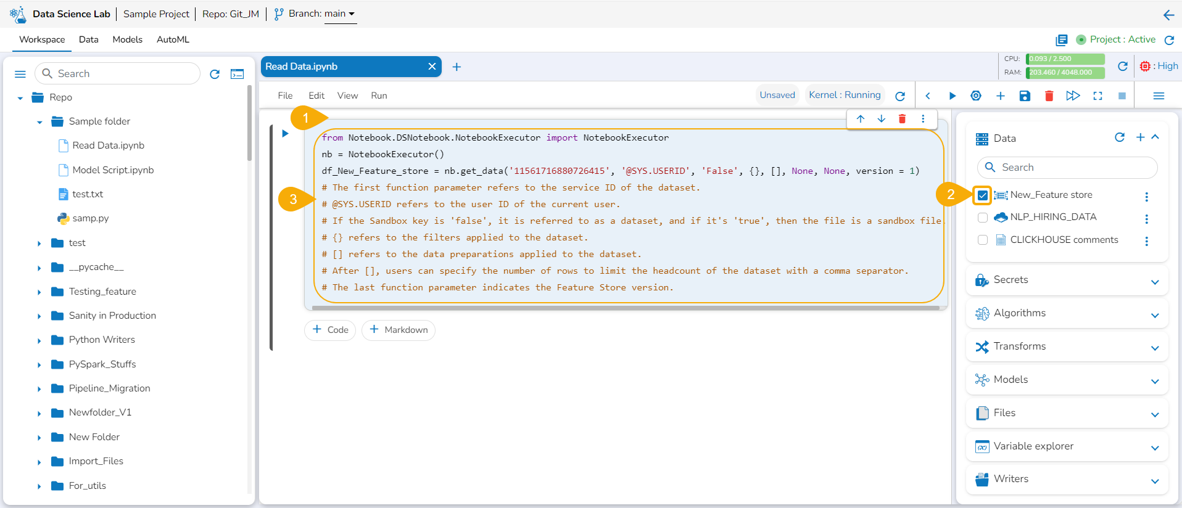Uncheck the New_Feature store checkbox
This screenshot has height=508, width=1182.
point(983,195)
